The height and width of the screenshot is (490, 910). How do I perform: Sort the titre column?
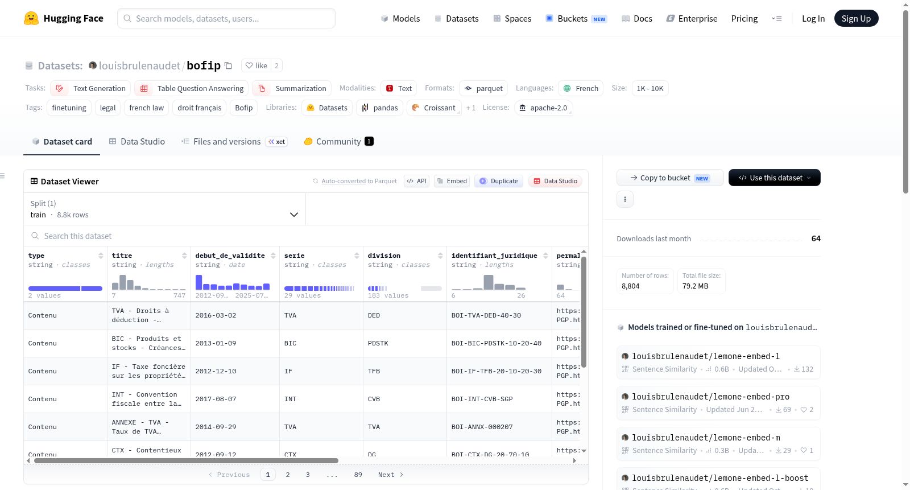pyautogui.click(x=184, y=256)
